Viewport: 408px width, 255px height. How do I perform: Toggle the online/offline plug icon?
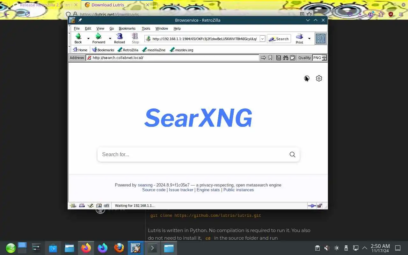point(312,206)
